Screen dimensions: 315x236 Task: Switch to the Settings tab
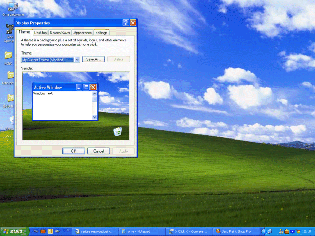pyautogui.click(x=101, y=33)
